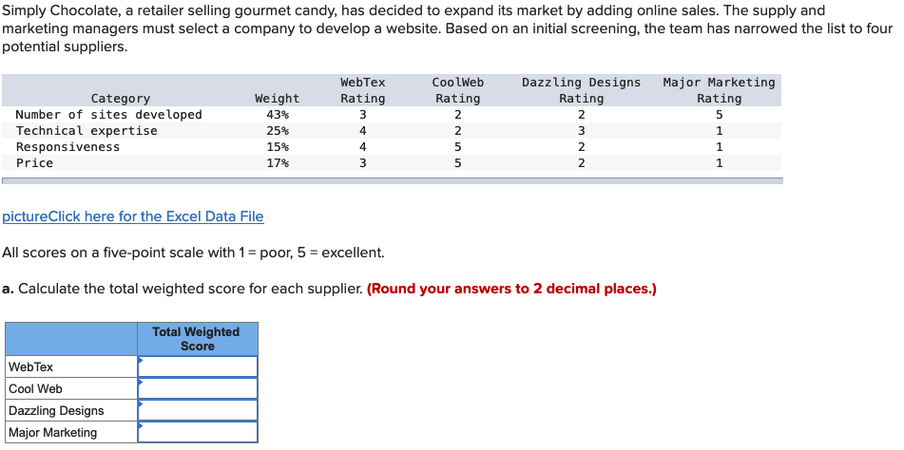904x450 pixels.
Task: Click blue triangle marker in Dazzling Designs field
Action: pyautogui.click(x=141, y=404)
